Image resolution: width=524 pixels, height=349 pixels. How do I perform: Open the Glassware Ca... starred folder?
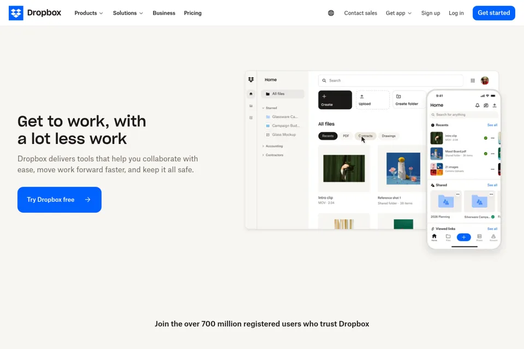click(282, 117)
